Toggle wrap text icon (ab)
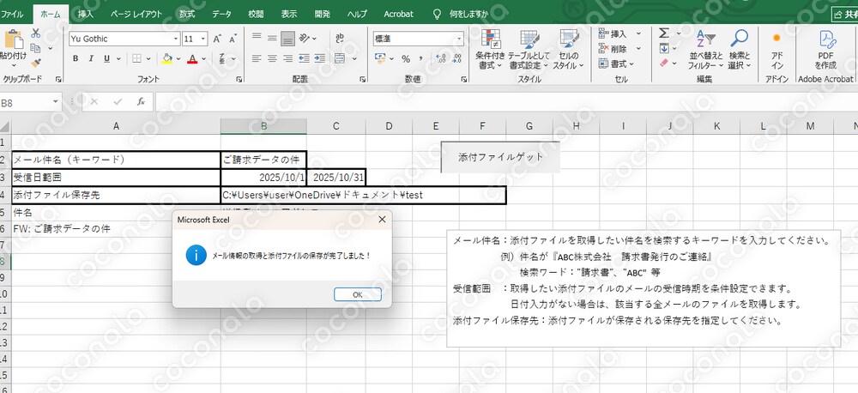 tap(339, 39)
